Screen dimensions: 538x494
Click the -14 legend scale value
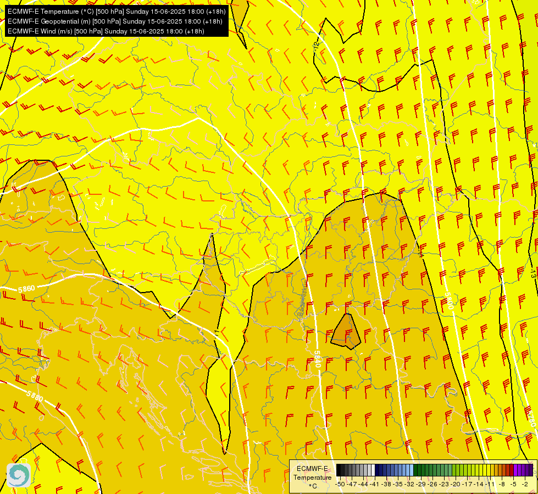coord(479,484)
